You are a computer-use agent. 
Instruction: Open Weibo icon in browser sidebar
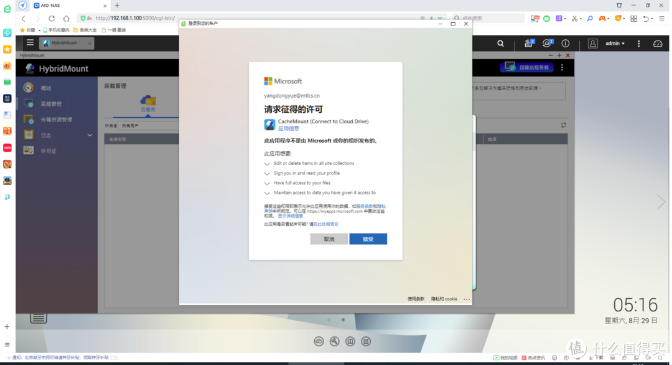click(x=7, y=65)
